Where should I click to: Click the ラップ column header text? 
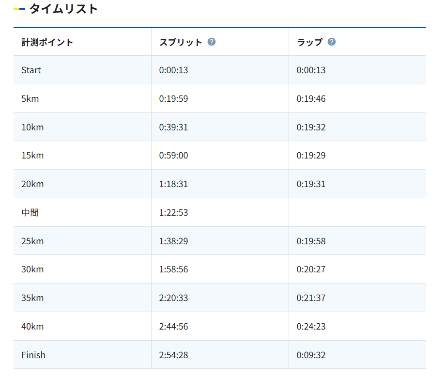click(309, 42)
